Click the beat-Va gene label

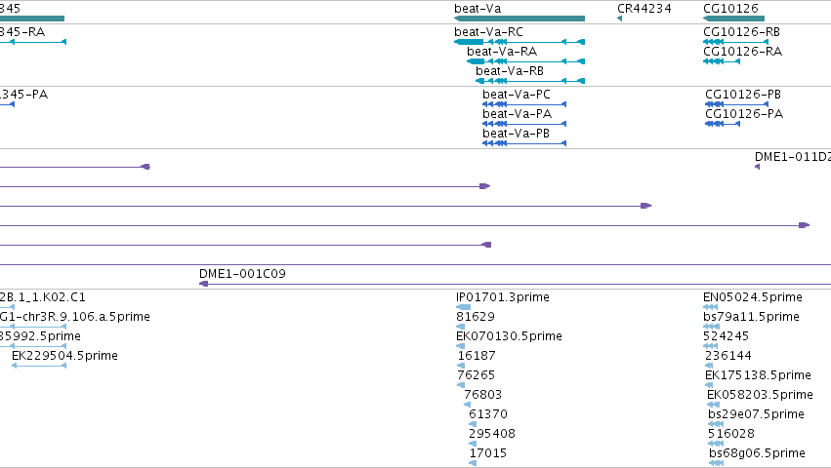478,9
